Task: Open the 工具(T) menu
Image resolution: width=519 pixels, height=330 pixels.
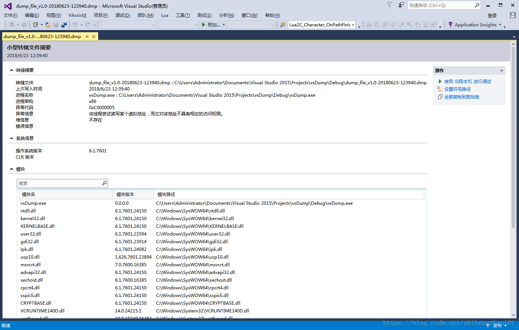Action: coord(183,15)
